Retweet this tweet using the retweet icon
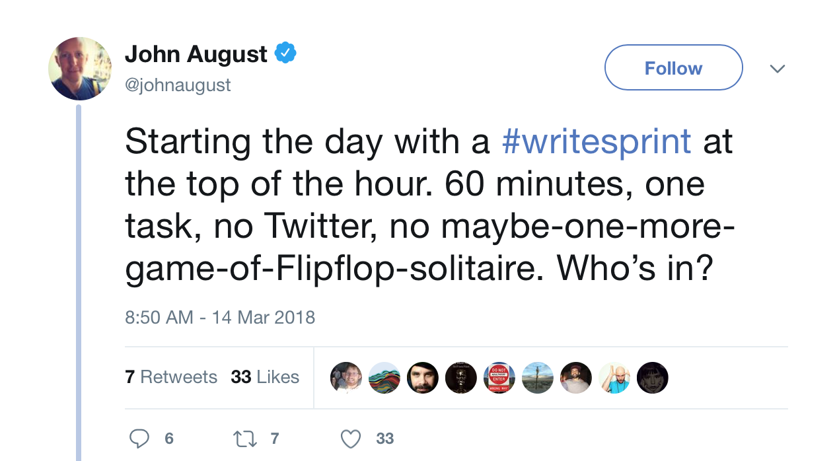Viewport: 839px width, 461px height. [246, 439]
